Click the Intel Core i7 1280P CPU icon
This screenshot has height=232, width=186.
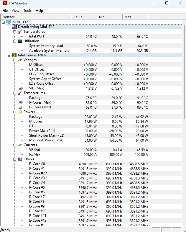point(14,55)
